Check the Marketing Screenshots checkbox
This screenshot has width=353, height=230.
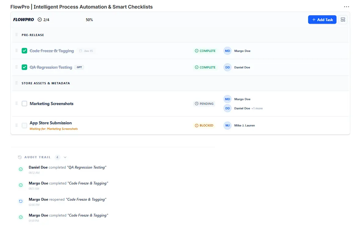(x=24, y=104)
